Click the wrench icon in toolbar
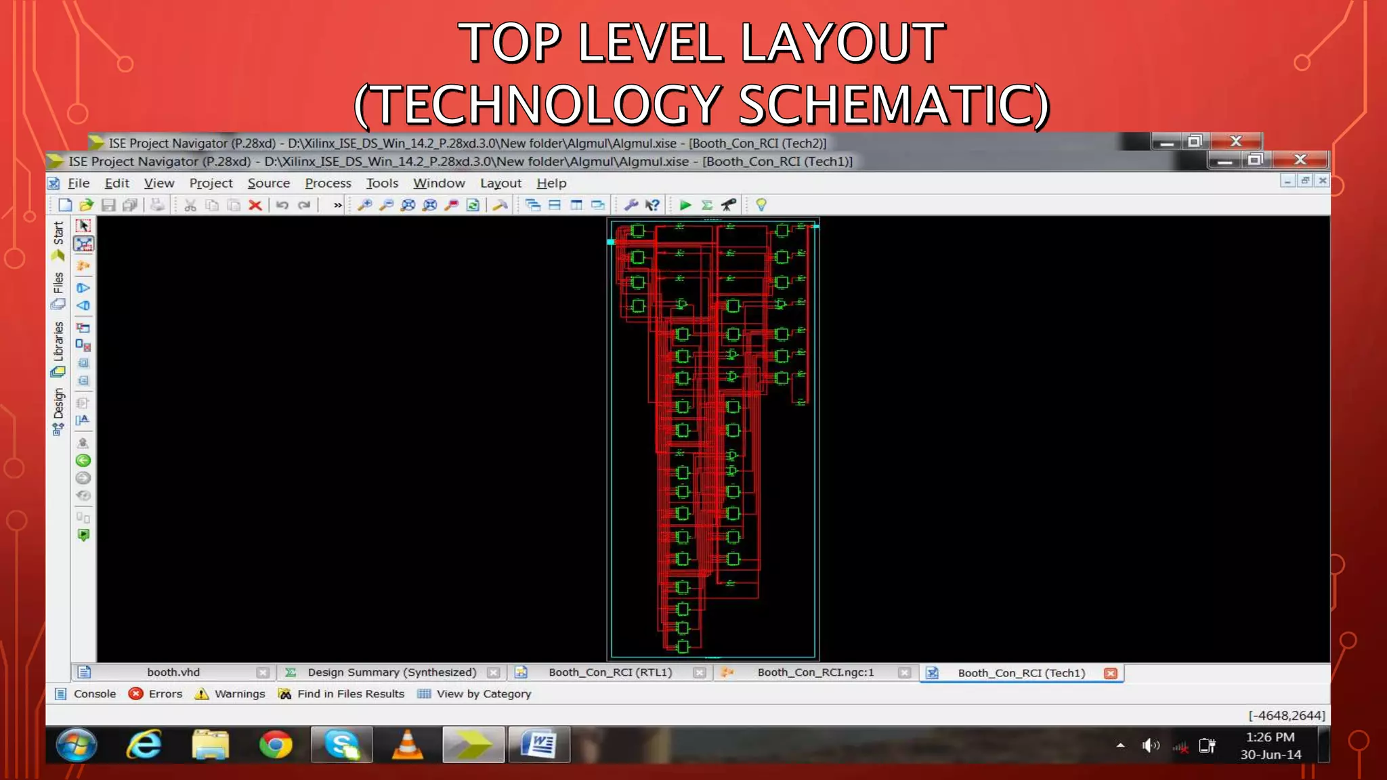The image size is (1387, 780). point(631,204)
